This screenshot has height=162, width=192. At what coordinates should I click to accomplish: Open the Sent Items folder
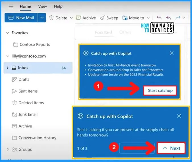point(25,91)
